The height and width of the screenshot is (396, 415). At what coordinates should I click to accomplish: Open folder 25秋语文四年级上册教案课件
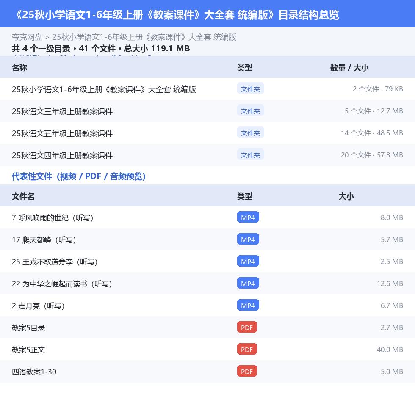pos(62,155)
